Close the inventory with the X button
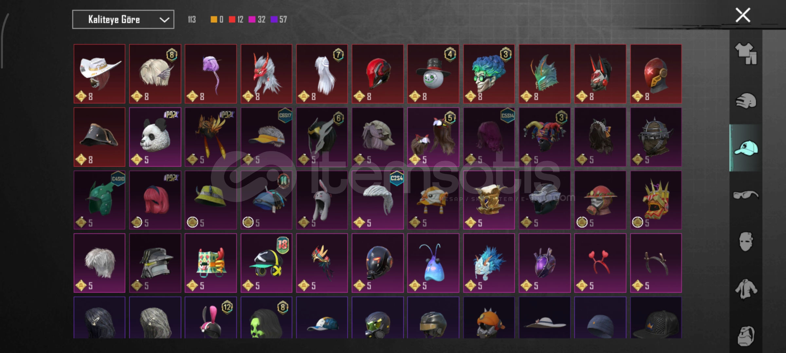786x353 pixels. point(743,15)
